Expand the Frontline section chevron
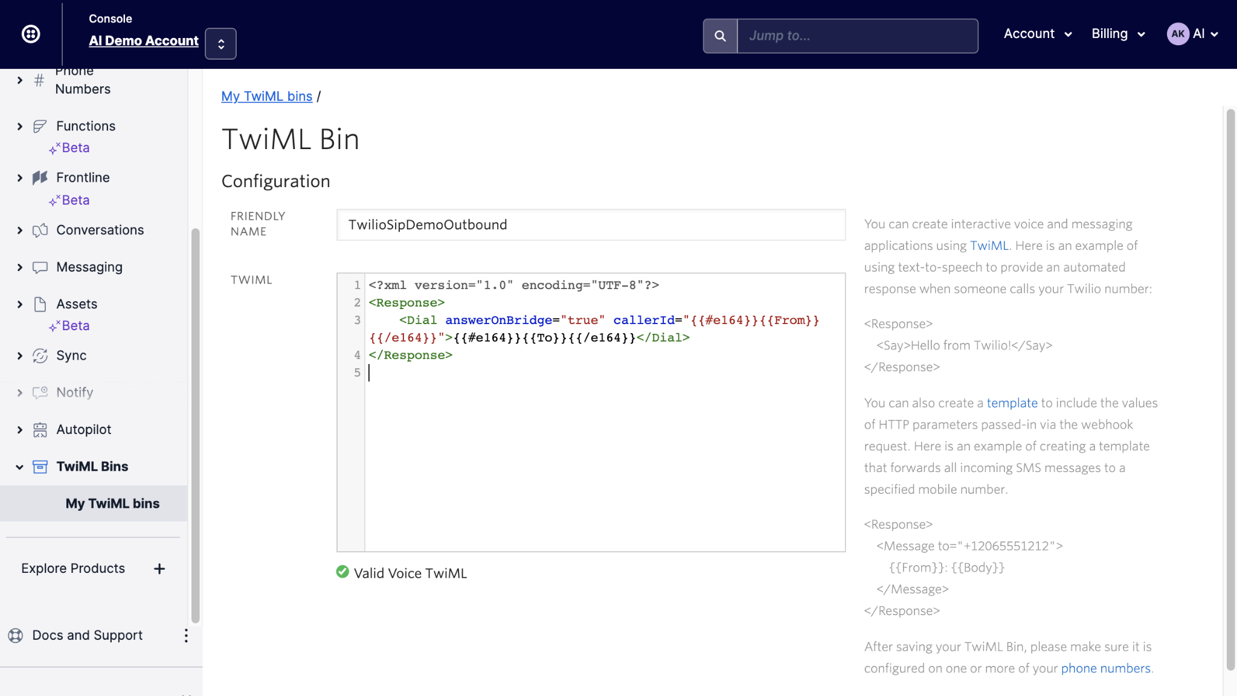 click(20, 177)
